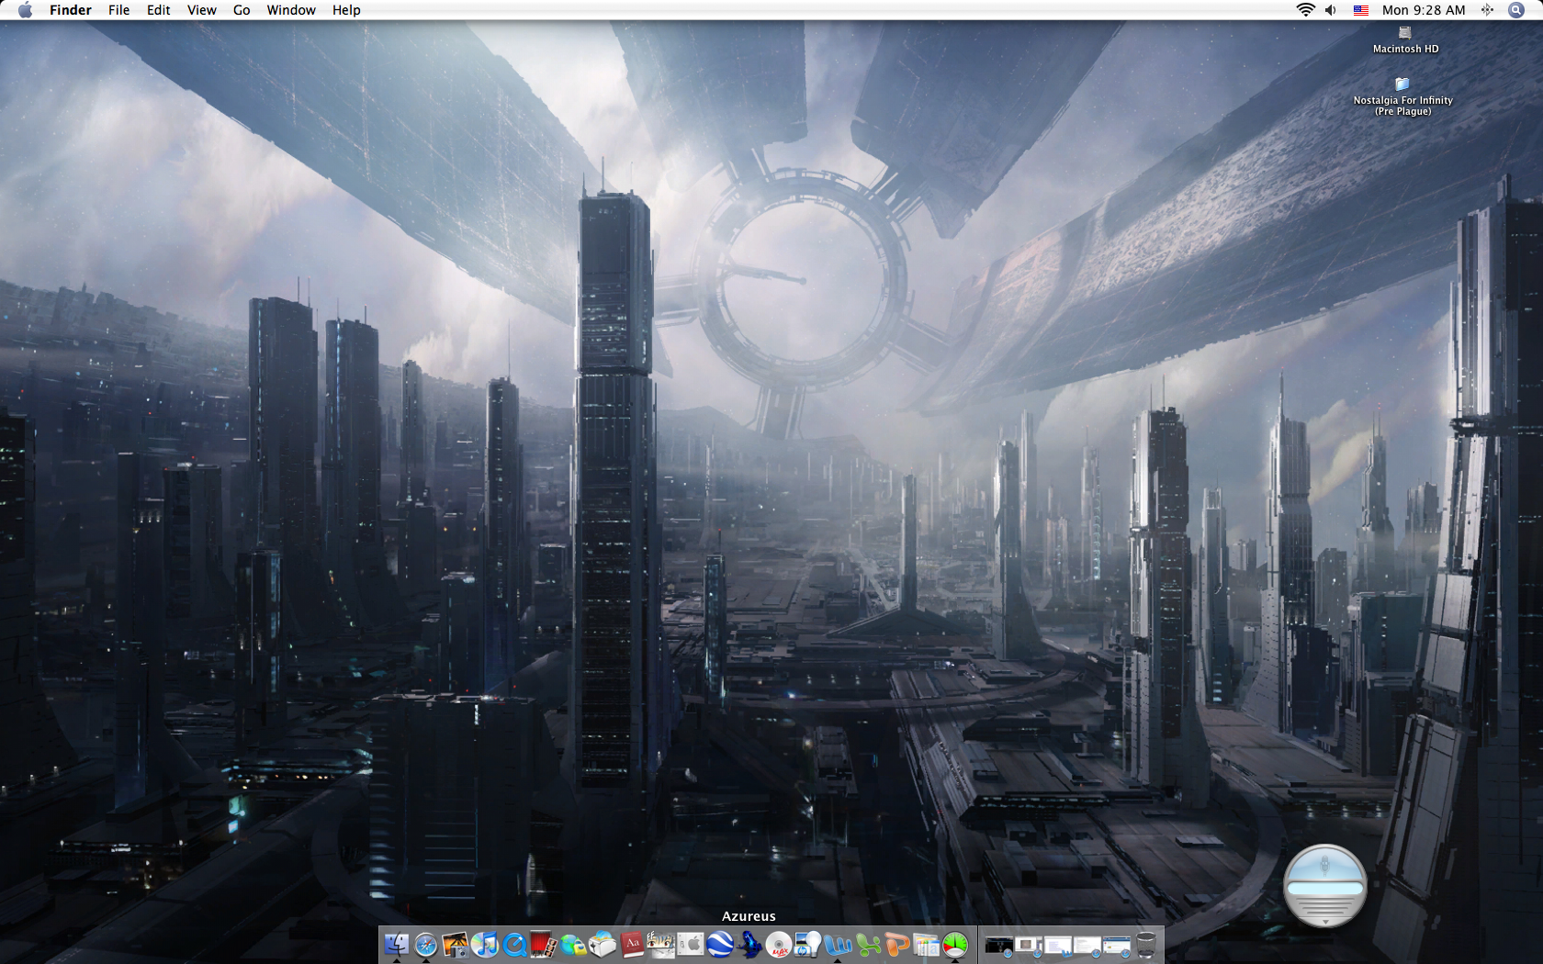Launch Microsoft Word from the dock

point(838,944)
